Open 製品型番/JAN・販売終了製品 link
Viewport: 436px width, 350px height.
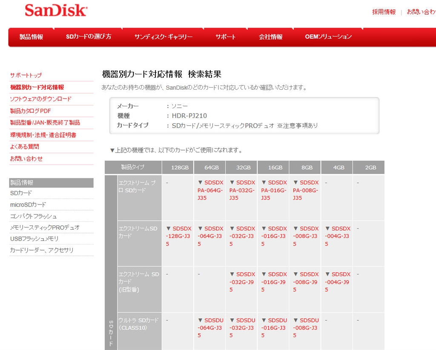pos(45,122)
